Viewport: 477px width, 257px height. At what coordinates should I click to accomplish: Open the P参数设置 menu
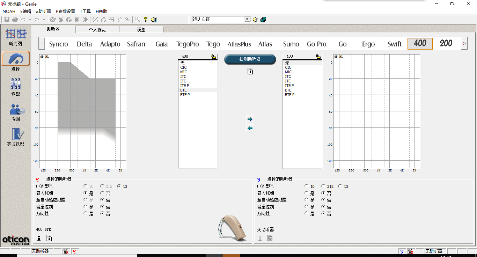[x=65, y=12]
